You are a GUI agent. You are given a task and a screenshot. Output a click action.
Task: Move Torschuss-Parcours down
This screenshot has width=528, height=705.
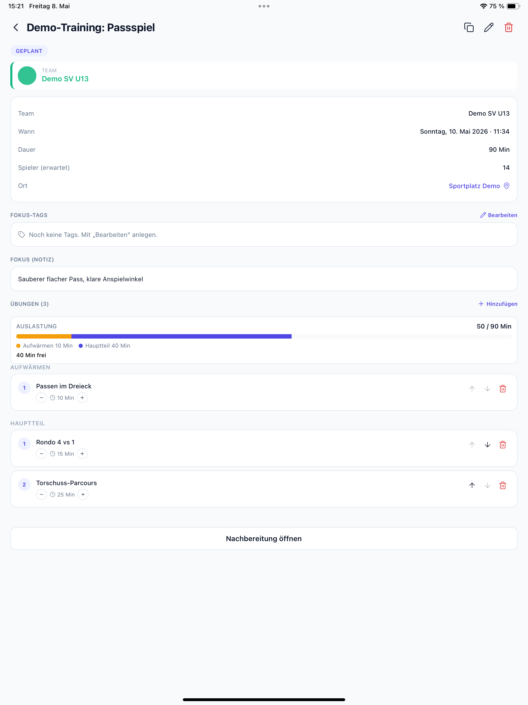click(x=487, y=486)
